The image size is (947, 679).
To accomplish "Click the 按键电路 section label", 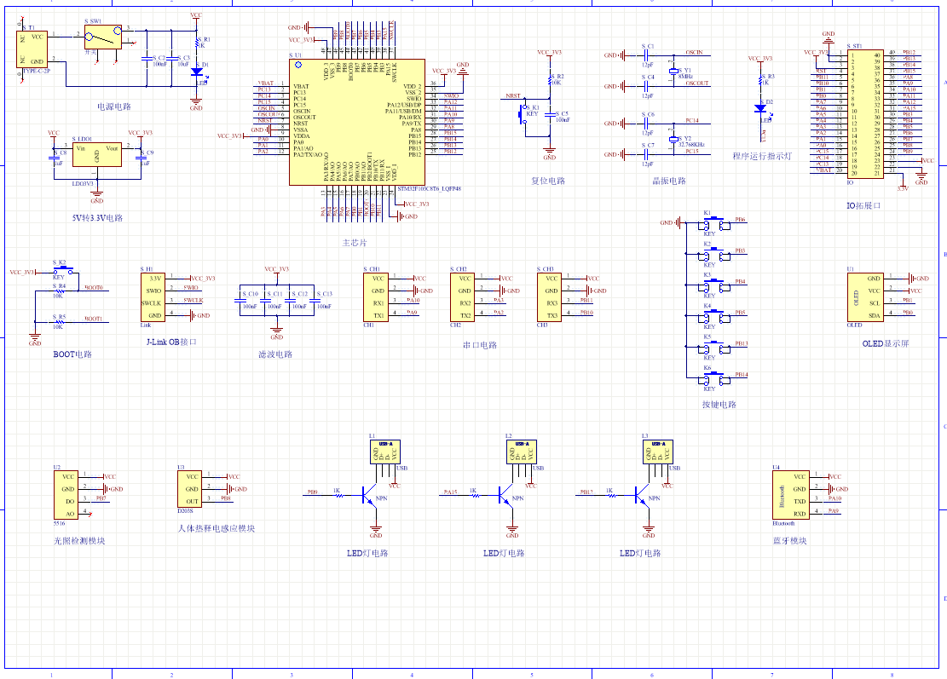I will 719,405.
